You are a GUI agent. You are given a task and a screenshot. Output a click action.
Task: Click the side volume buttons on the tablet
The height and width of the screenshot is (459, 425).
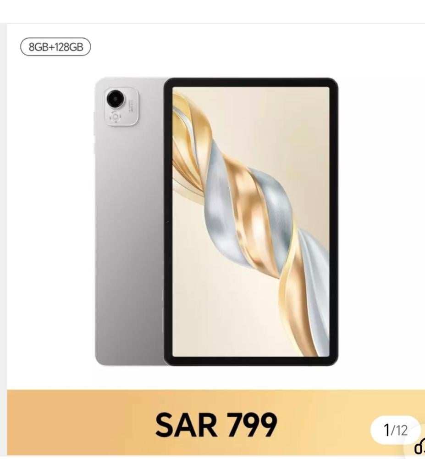(x=94, y=132)
